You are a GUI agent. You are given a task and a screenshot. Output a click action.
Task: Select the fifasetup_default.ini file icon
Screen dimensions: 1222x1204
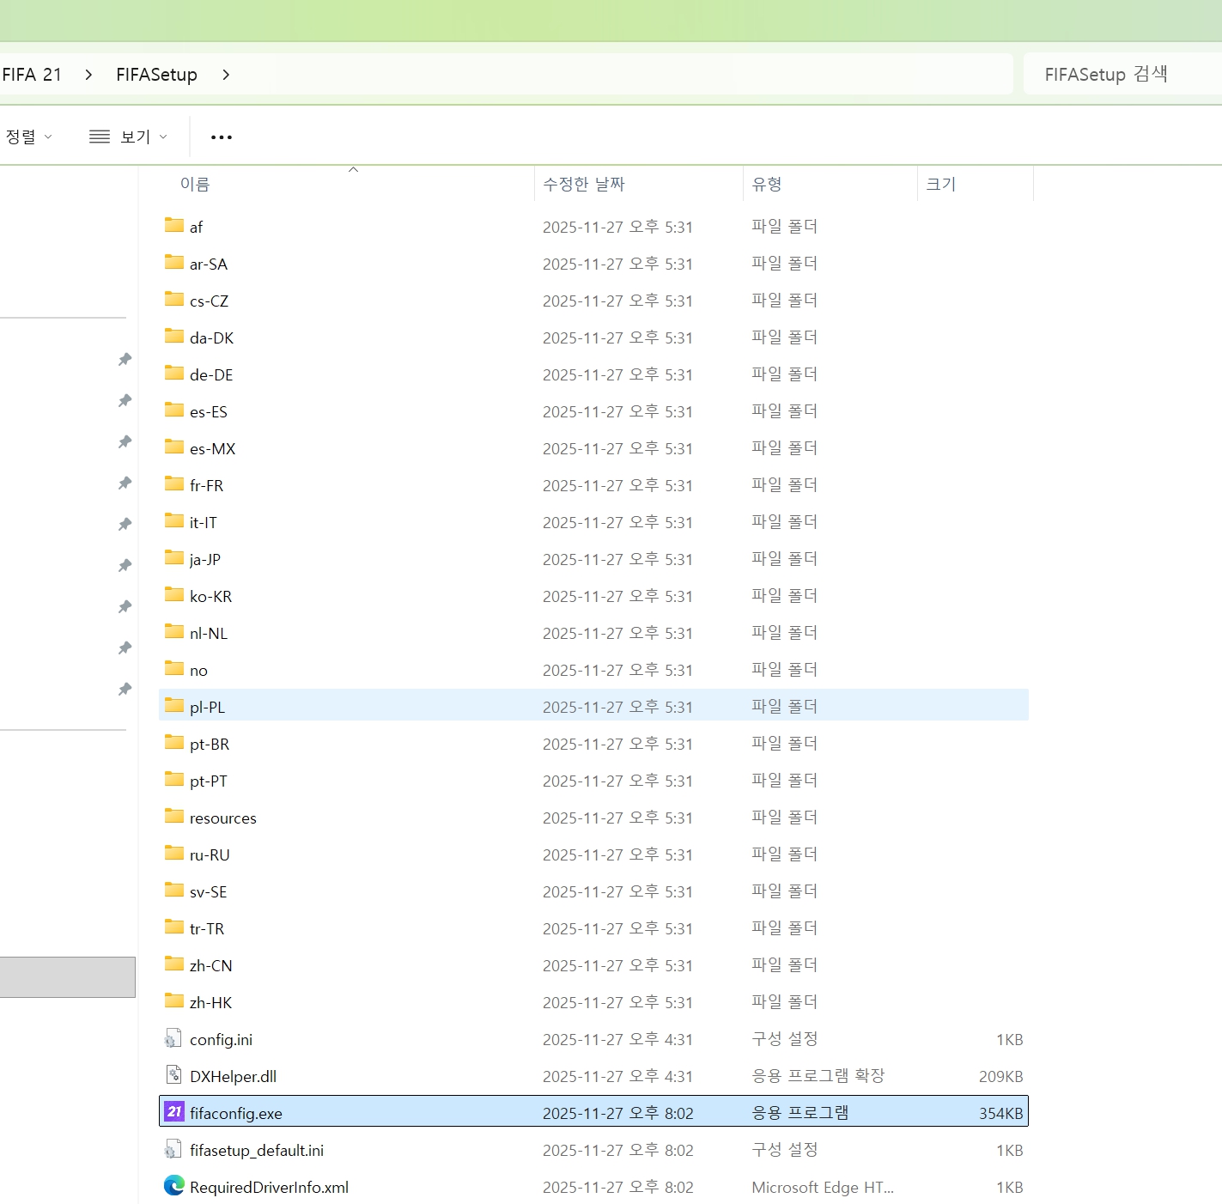coord(173,1150)
